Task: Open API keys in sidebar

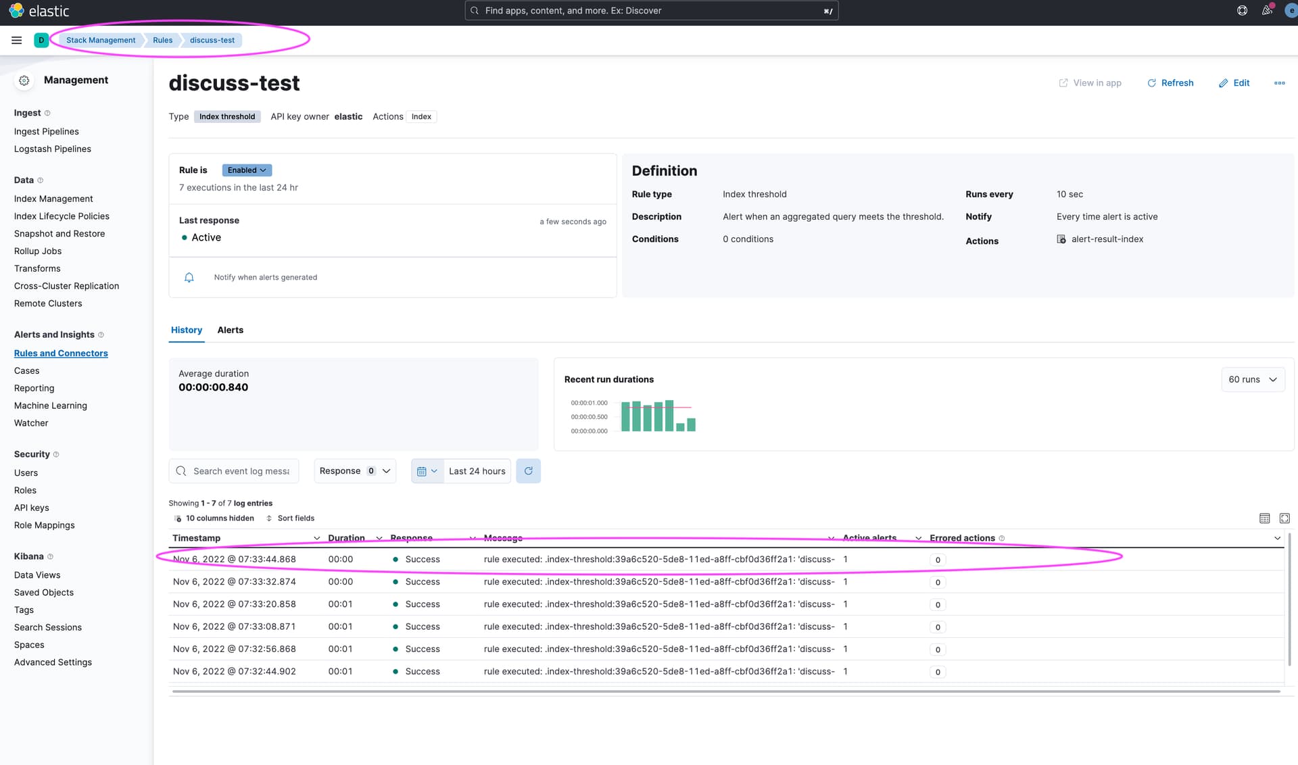Action: [32, 508]
